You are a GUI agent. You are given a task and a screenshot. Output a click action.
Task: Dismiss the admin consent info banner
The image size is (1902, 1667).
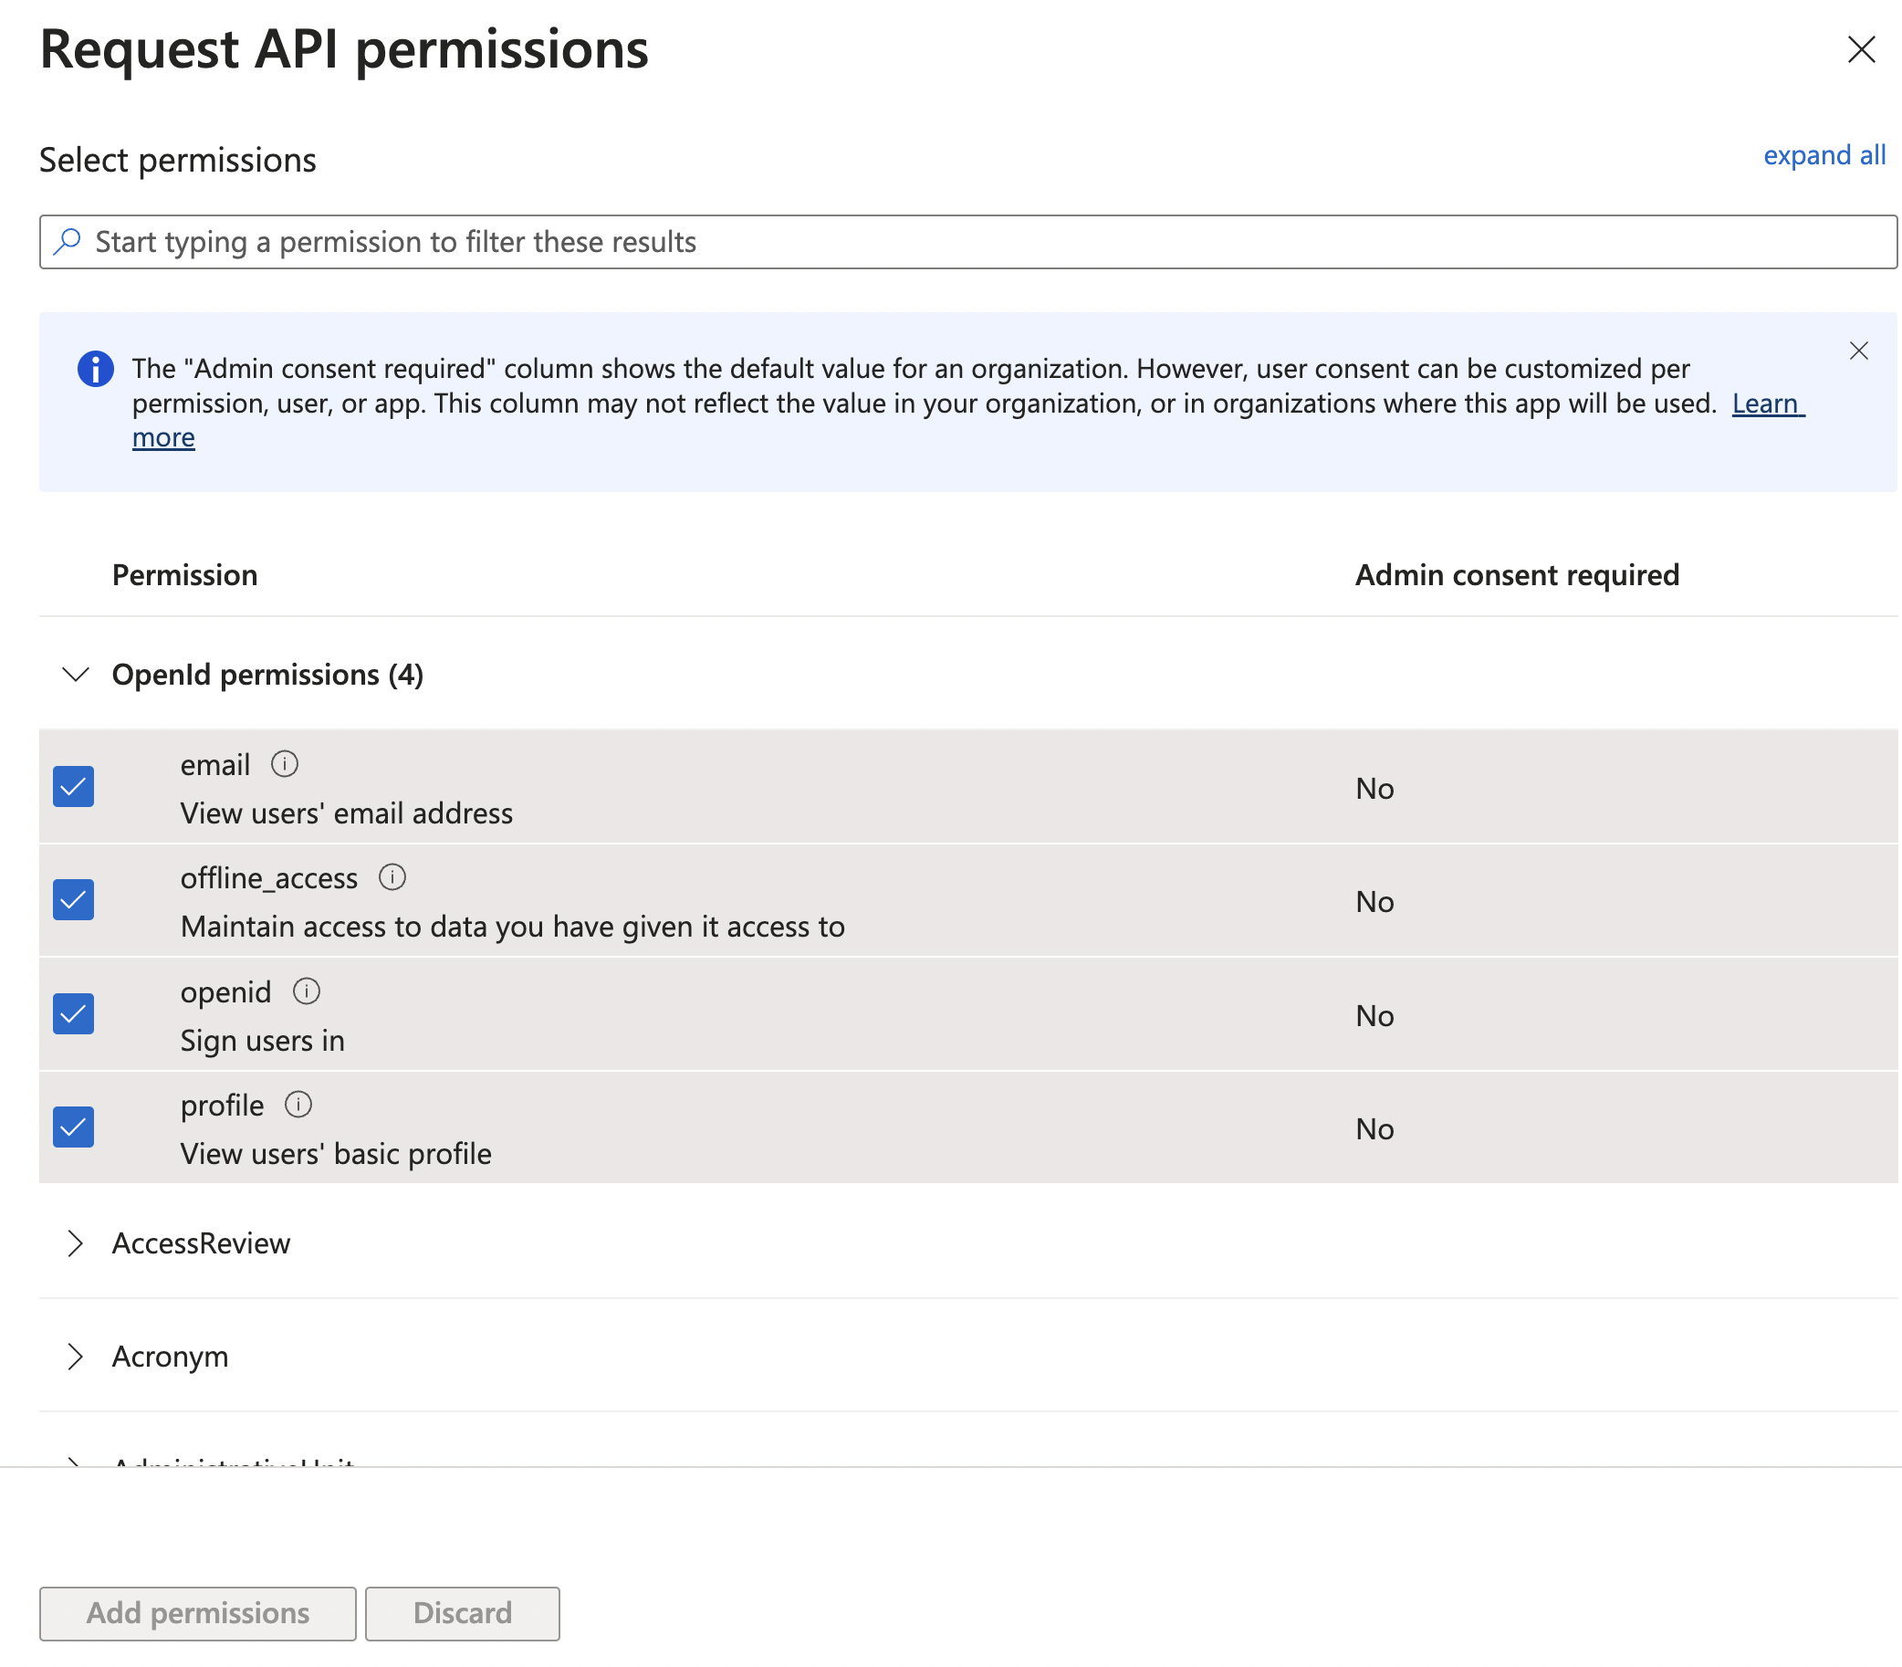point(1857,351)
